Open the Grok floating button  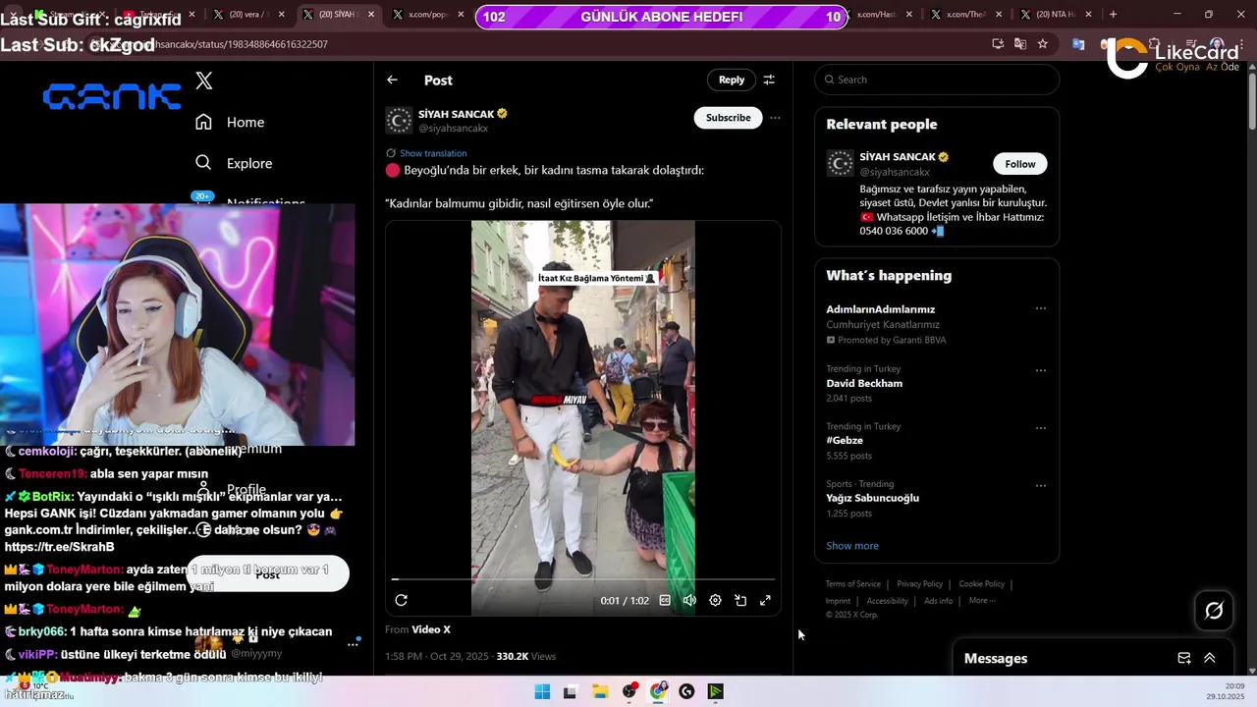pyautogui.click(x=1214, y=611)
